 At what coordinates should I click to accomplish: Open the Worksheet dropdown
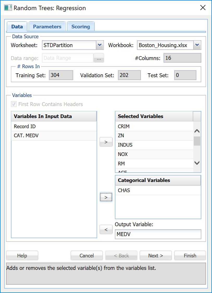pyautogui.click(x=100, y=45)
